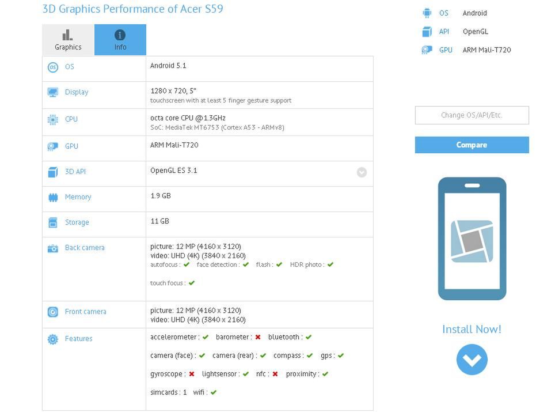Click the Install Now! link

[x=472, y=329]
